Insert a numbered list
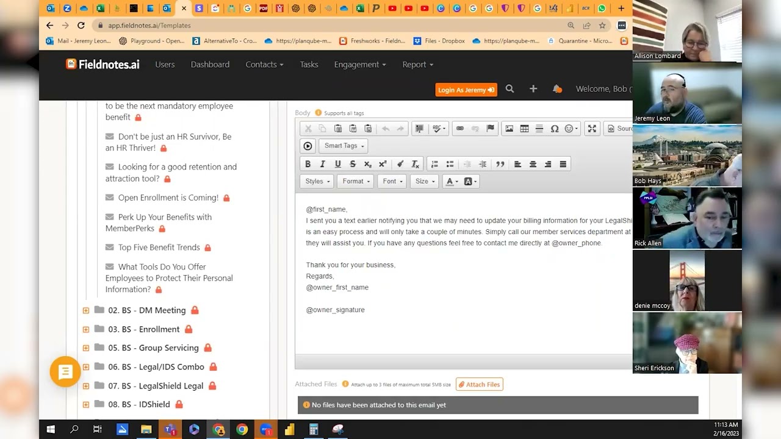Screen dimensions: 781x439 pyautogui.click(x=434, y=164)
